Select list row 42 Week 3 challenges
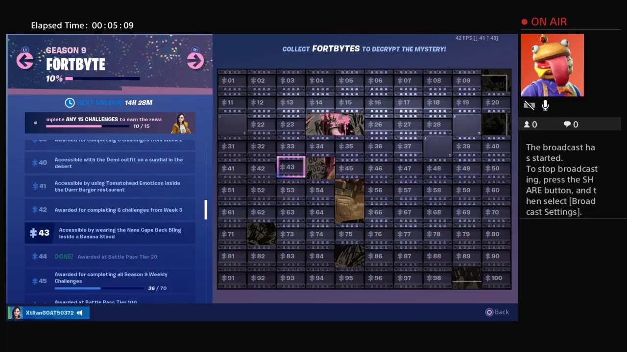The image size is (627, 352). point(110,210)
